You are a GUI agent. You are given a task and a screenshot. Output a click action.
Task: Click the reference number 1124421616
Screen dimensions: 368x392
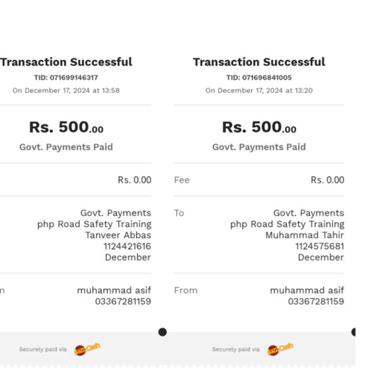pos(127,246)
